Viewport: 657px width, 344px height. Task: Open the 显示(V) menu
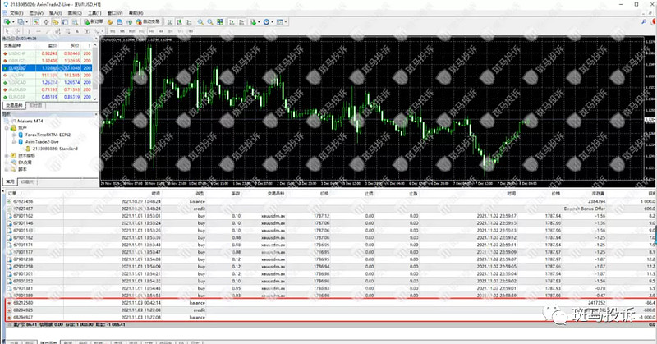click(36, 13)
